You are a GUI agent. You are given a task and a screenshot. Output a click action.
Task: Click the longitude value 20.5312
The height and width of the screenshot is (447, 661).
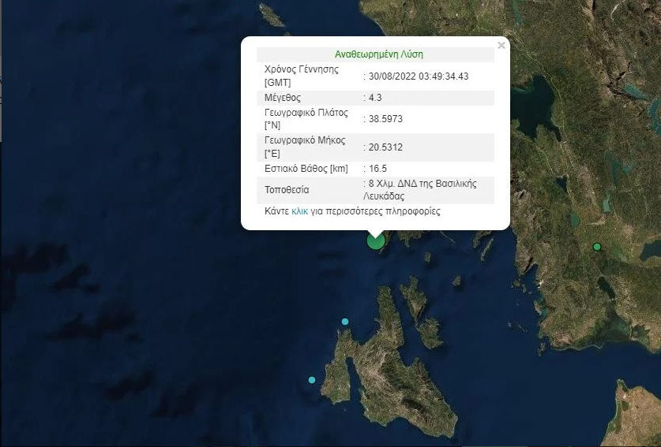pos(385,147)
